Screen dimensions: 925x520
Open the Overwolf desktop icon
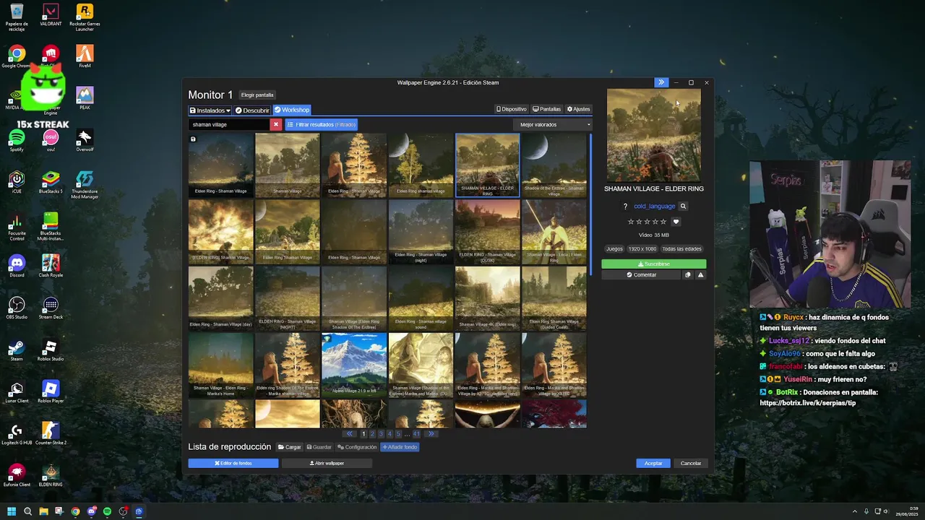(x=85, y=141)
